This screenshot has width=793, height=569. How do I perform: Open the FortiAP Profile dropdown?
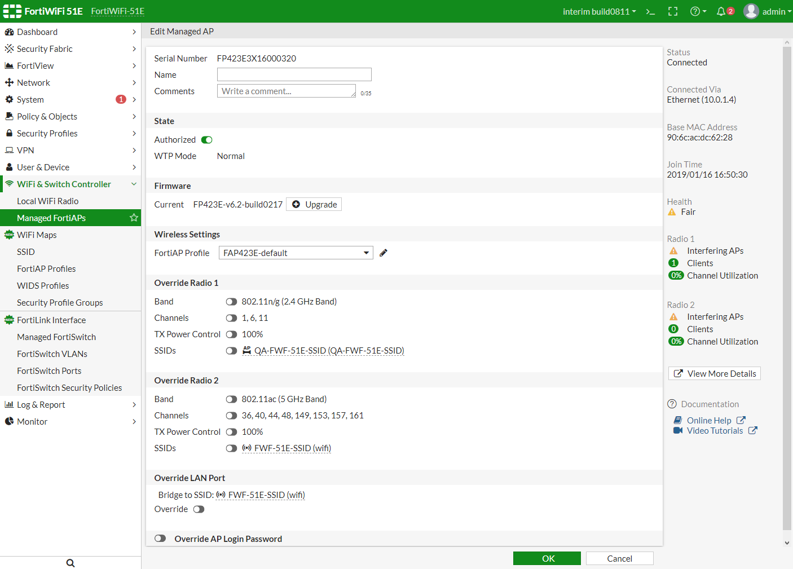296,253
